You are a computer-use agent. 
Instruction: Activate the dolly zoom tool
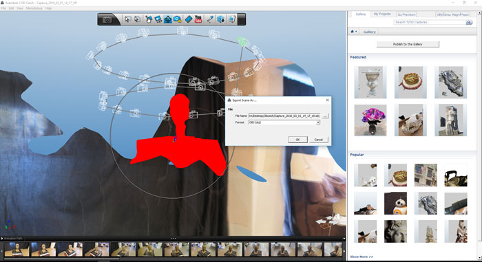pyautogui.click(x=158, y=19)
